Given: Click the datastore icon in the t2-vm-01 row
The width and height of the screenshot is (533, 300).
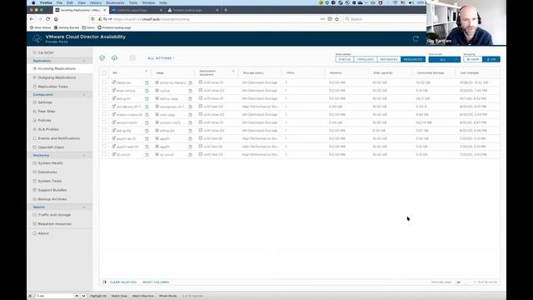Looking at the screenshot, I should (201, 154).
